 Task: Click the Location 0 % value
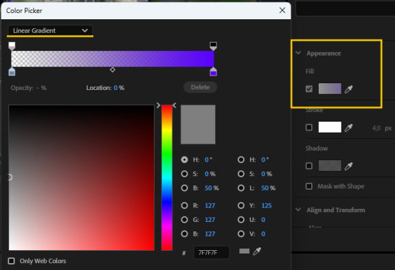(x=119, y=88)
